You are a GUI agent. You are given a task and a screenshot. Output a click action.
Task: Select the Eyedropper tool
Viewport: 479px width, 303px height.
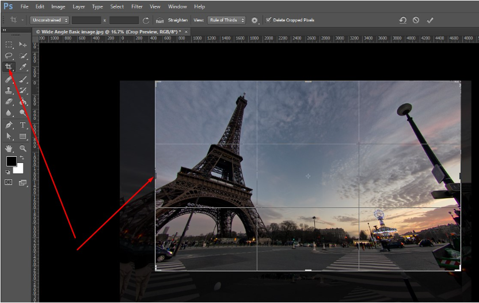coord(22,67)
